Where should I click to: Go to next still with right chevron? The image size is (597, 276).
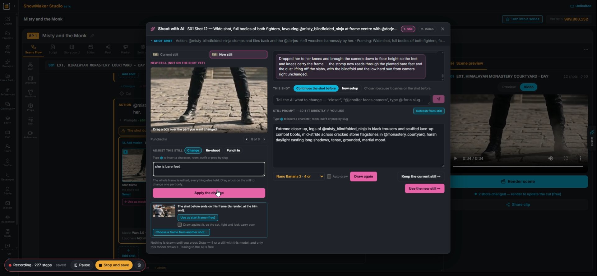[264, 139]
